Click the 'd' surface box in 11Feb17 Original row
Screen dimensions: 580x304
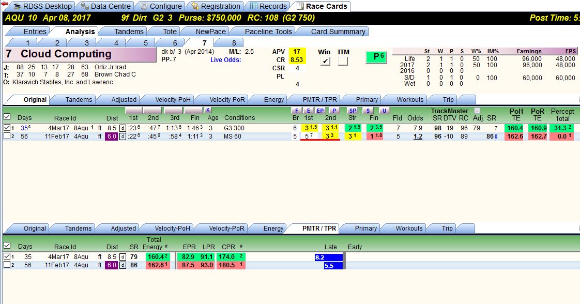123,136
